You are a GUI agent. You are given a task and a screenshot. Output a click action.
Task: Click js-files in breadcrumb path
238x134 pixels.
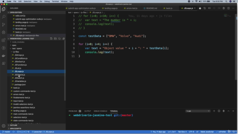(84, 12)
